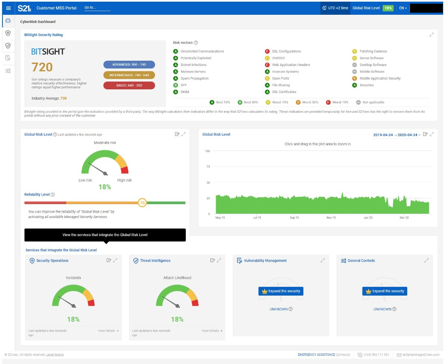Open View Details for Security Operations
This screenshot has width=444, height=364.
pos(108,331)
